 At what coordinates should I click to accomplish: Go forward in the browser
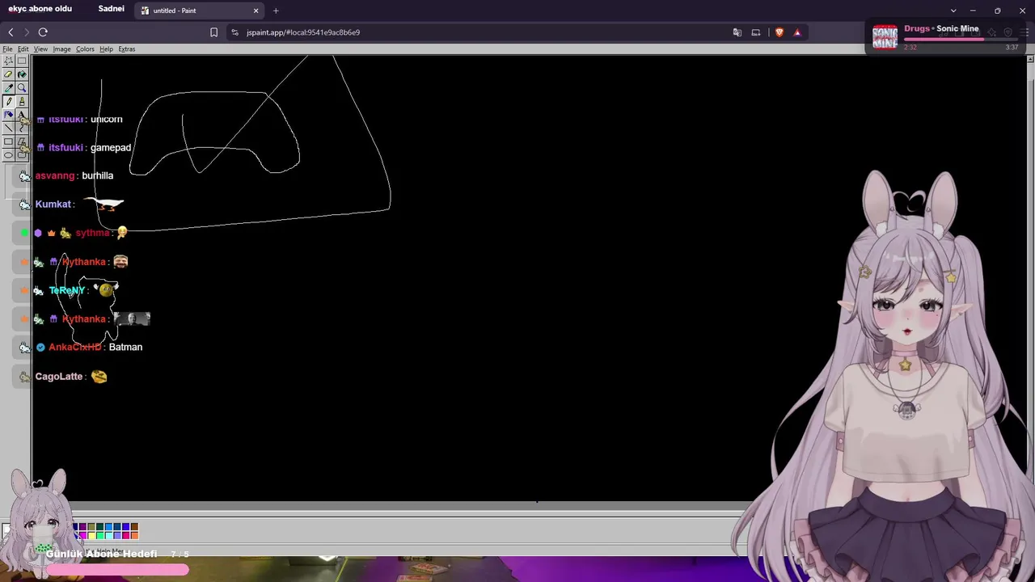point(27,32)
